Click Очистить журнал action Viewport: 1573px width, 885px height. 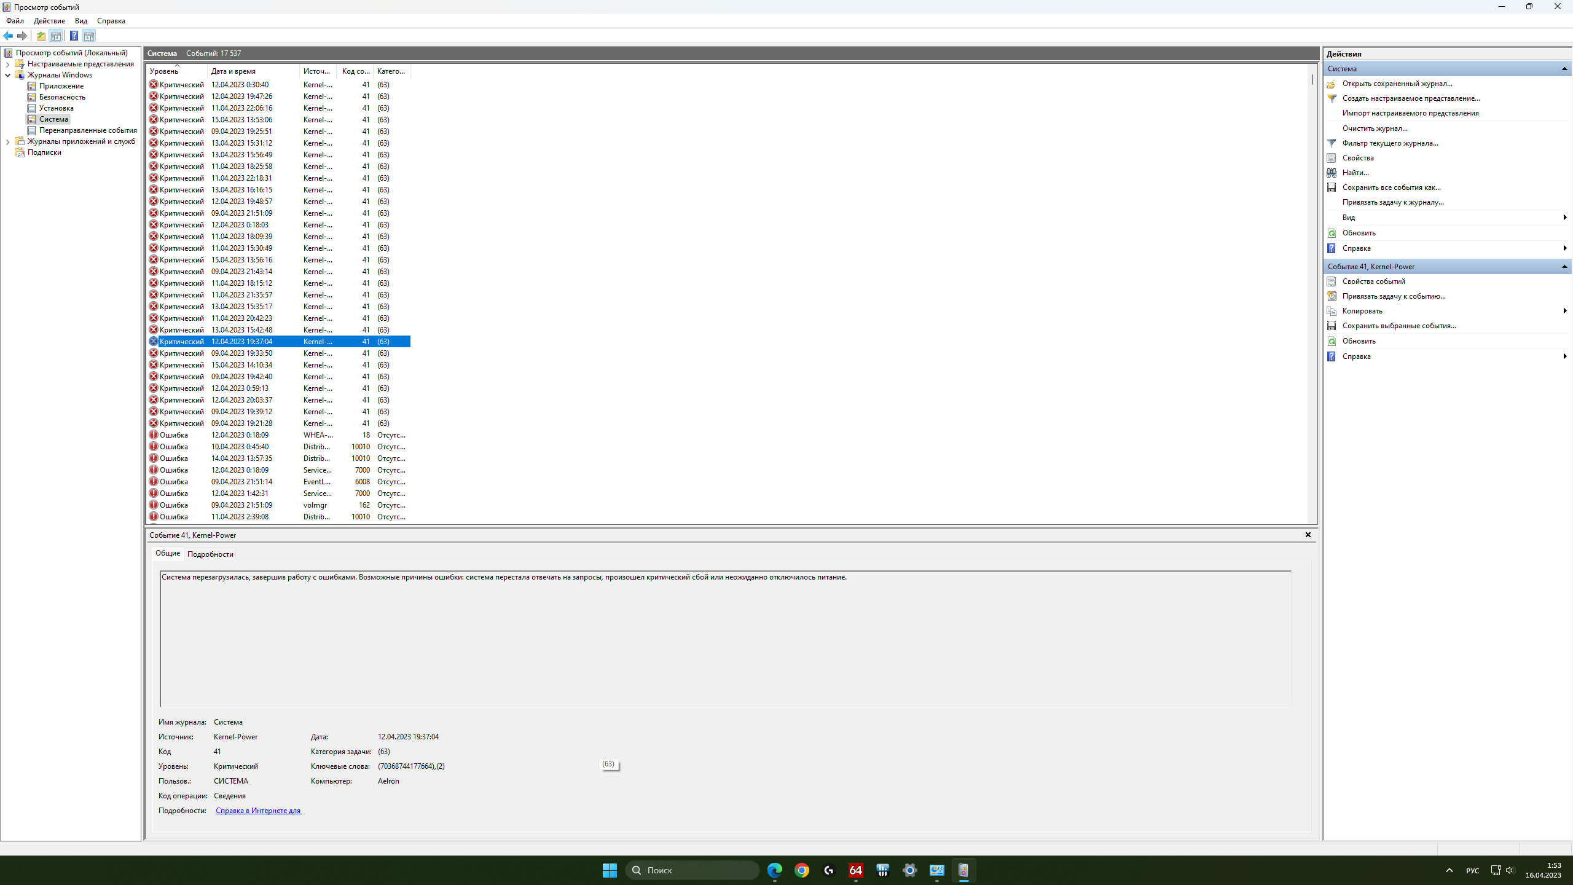(x=1375, y=128)
